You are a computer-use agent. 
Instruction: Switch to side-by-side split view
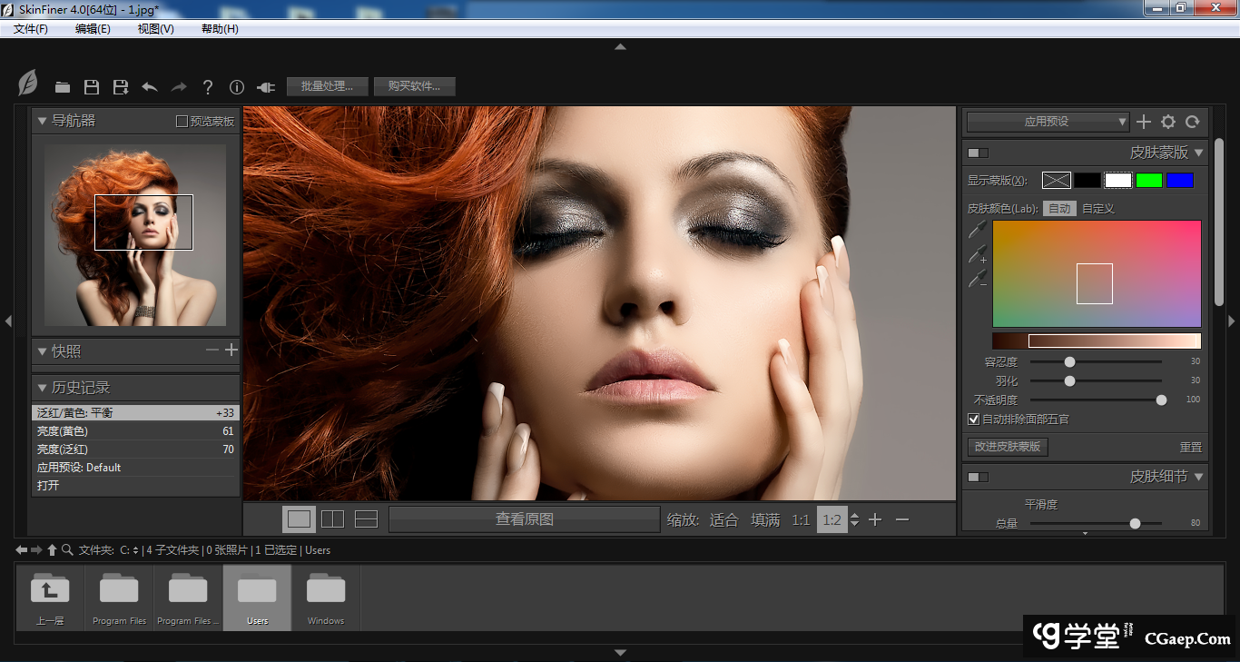(x=332, y=519)
